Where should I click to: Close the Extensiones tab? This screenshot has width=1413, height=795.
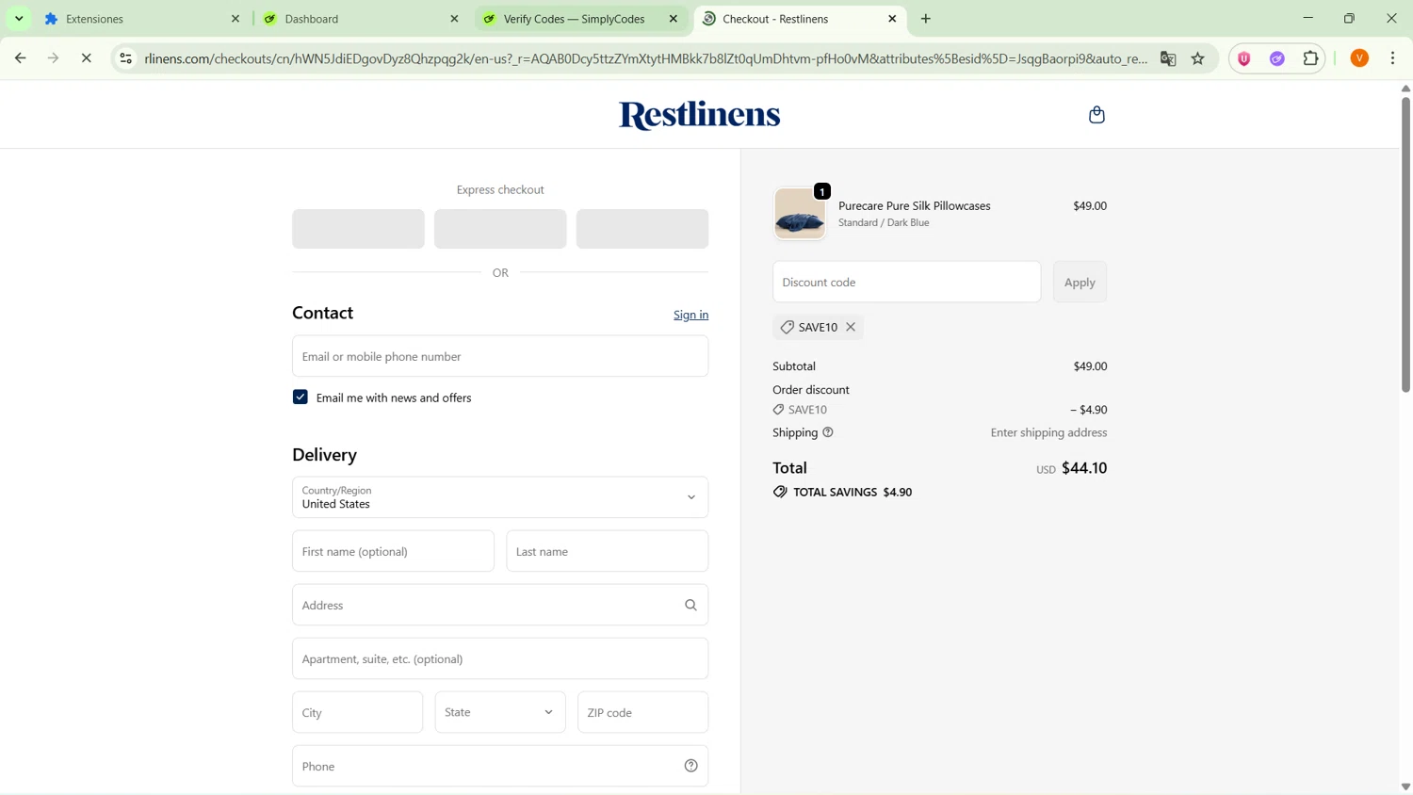point(235,19)
